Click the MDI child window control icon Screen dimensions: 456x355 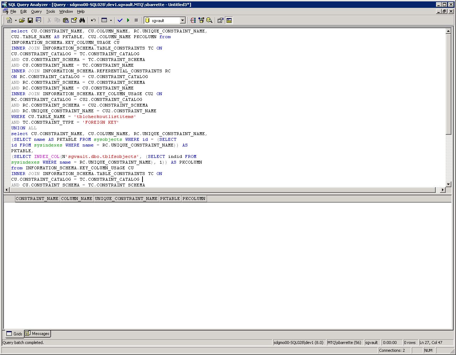tap(5, 11)
